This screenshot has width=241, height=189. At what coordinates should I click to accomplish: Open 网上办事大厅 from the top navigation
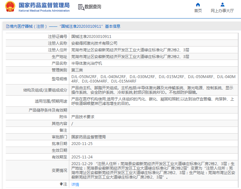coord(222,11)
